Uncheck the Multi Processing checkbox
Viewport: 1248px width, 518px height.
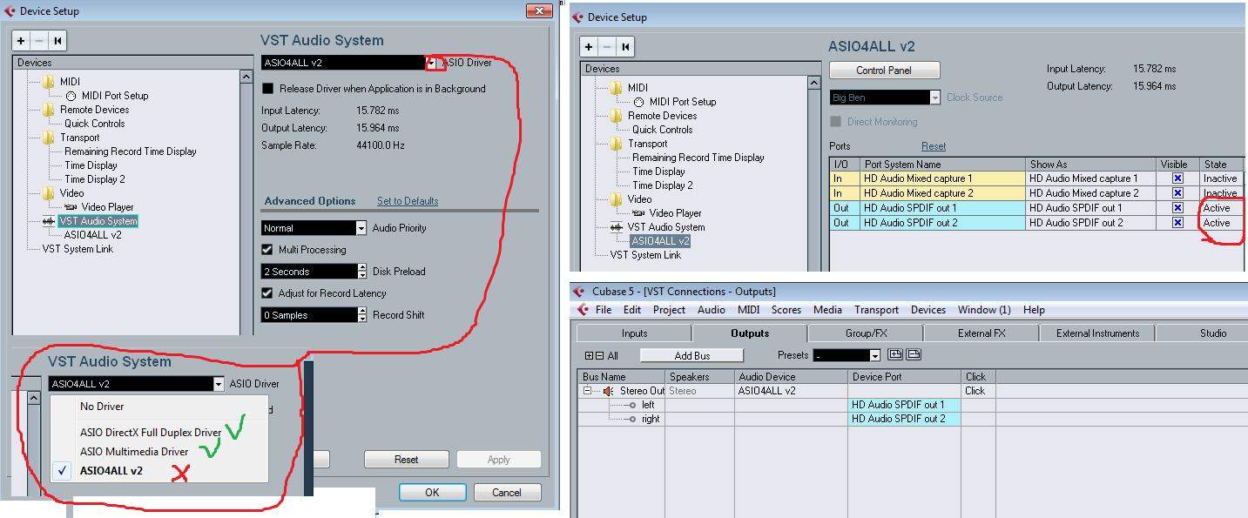[x=268, y=250]
